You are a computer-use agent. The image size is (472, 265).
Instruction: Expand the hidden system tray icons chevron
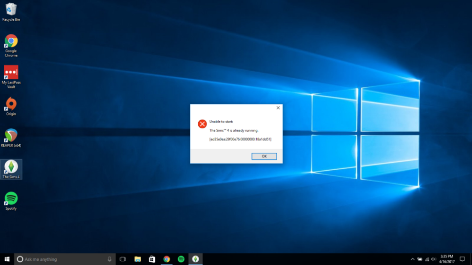tap(412, 259)
